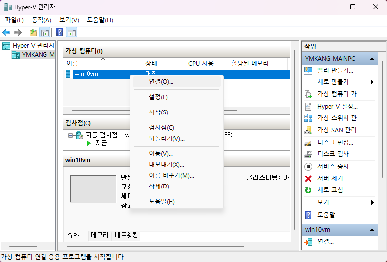Image resolution: width=387 pixels, height=262 pixels.
Task: Click the green 새로 고침 refresh icon
Action: pyautogui.click(x=308, y=190)
